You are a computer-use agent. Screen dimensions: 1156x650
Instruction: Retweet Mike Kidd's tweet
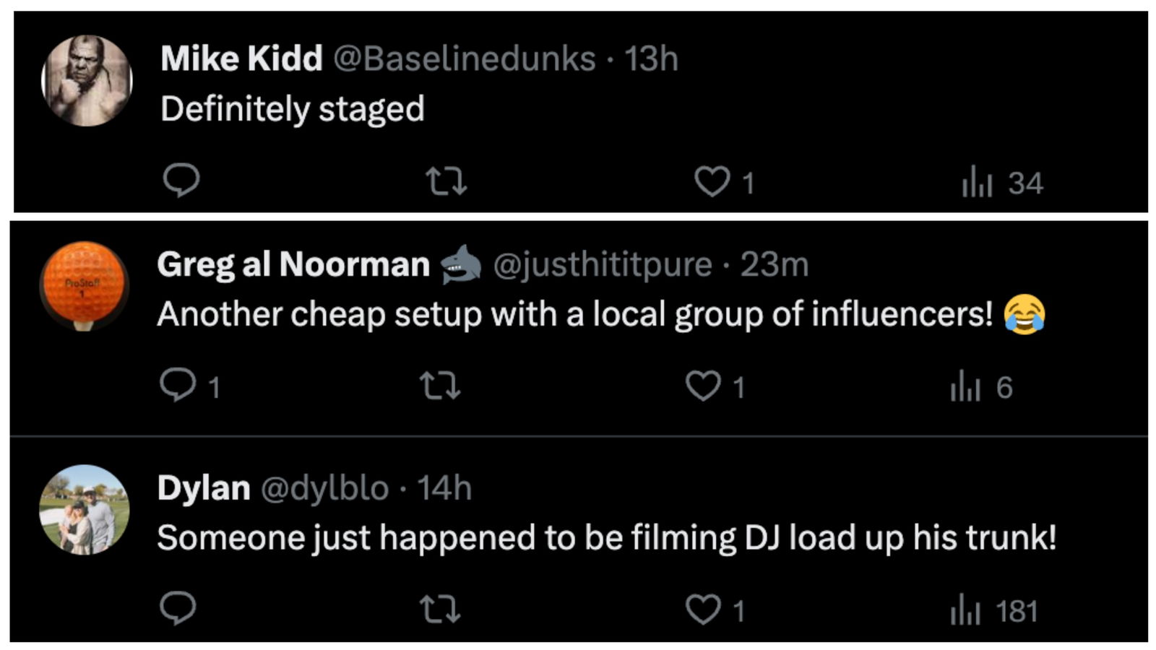446,181
